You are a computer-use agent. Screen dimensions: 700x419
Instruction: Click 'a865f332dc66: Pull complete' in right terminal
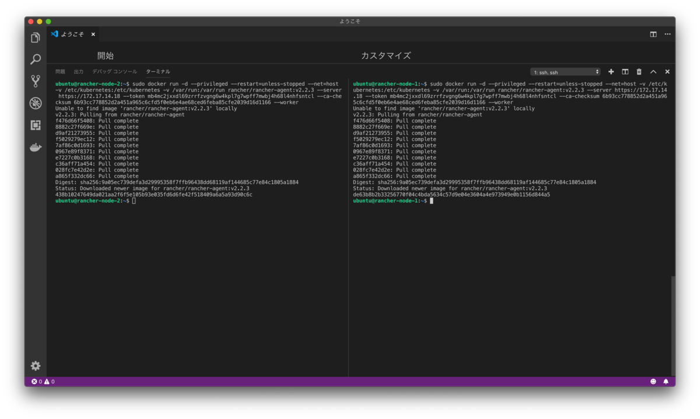[394, 176]
